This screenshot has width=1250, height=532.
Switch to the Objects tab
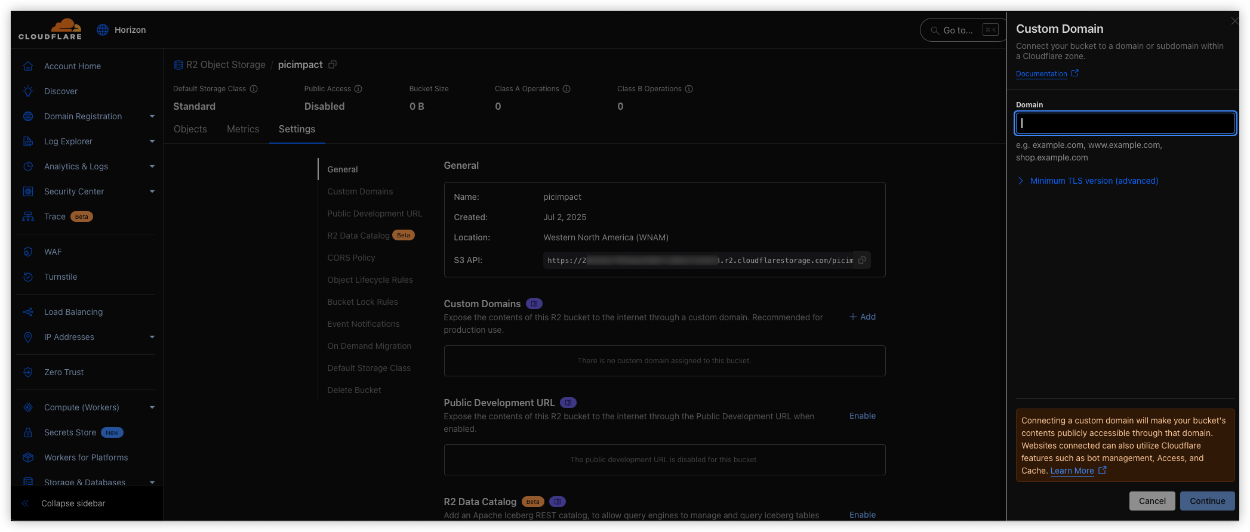tap(190, 129)
